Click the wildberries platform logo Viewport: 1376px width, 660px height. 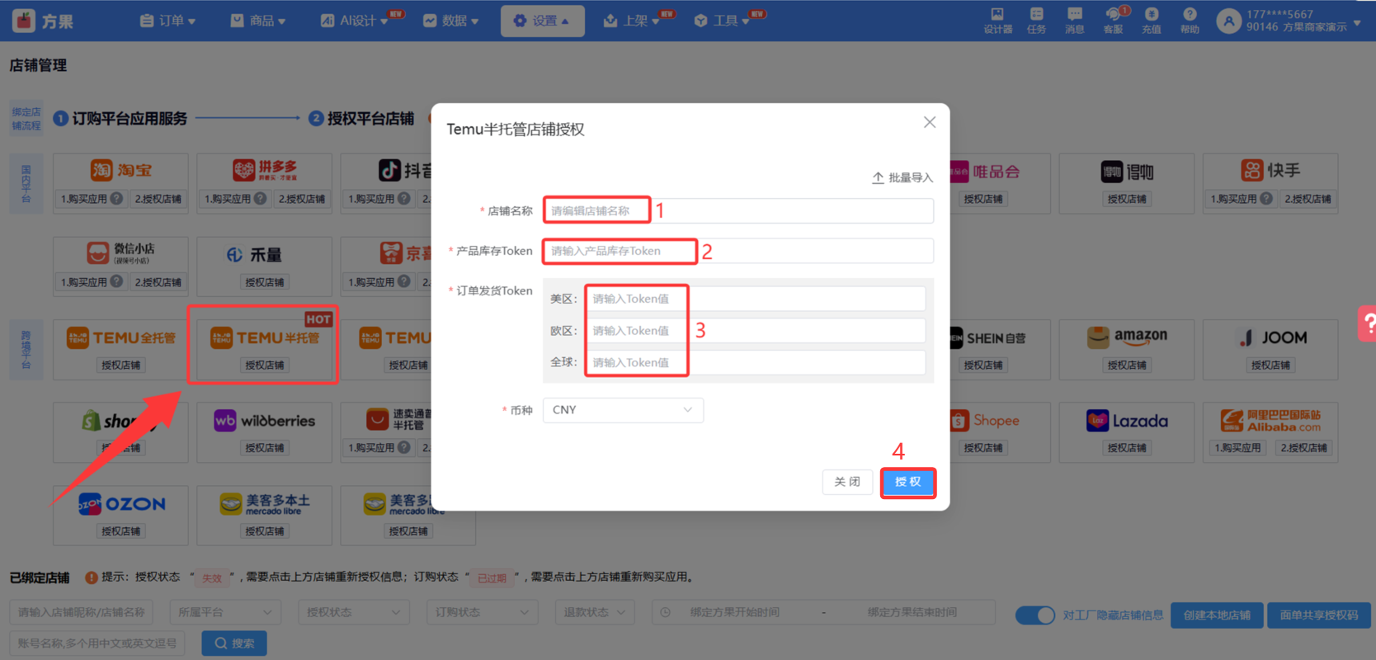coord(265,421)
